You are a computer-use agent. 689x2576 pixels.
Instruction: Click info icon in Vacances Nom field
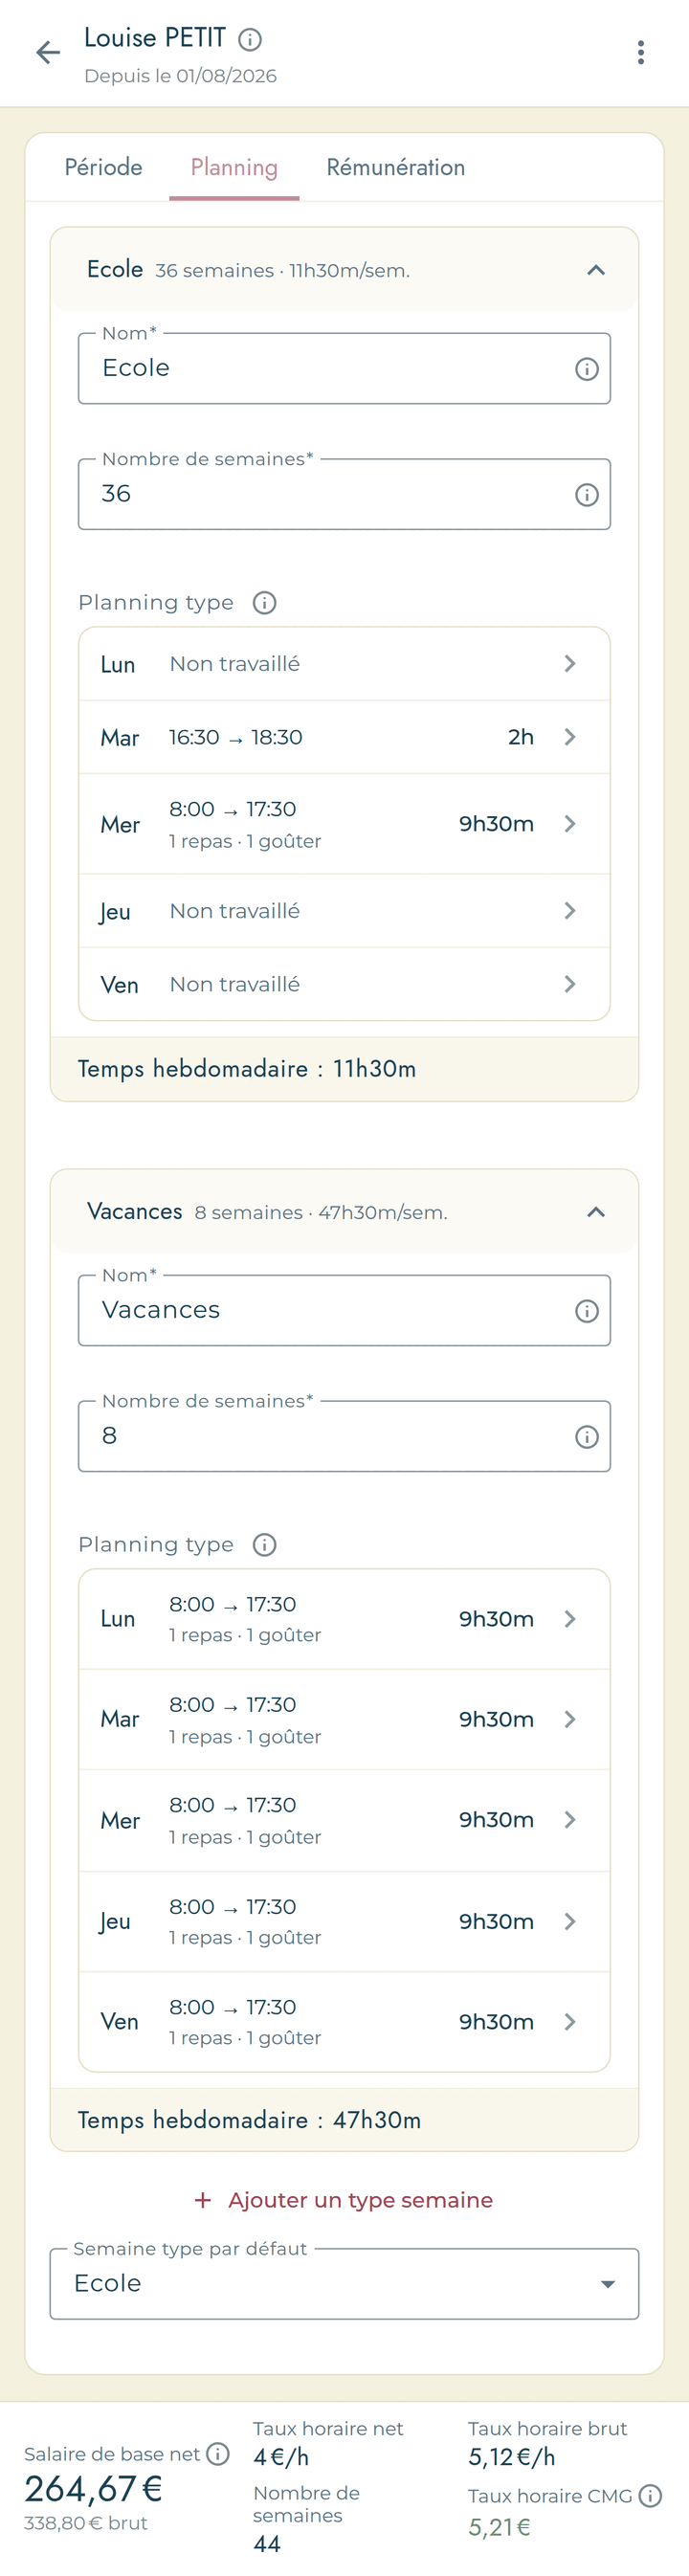point(587,1311)
